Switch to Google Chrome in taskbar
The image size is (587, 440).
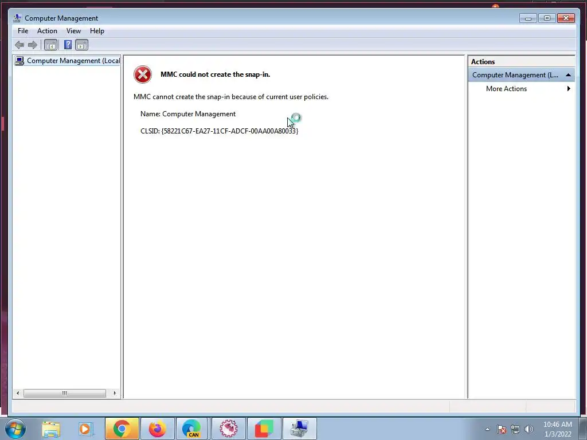click(x=122, y=429)
